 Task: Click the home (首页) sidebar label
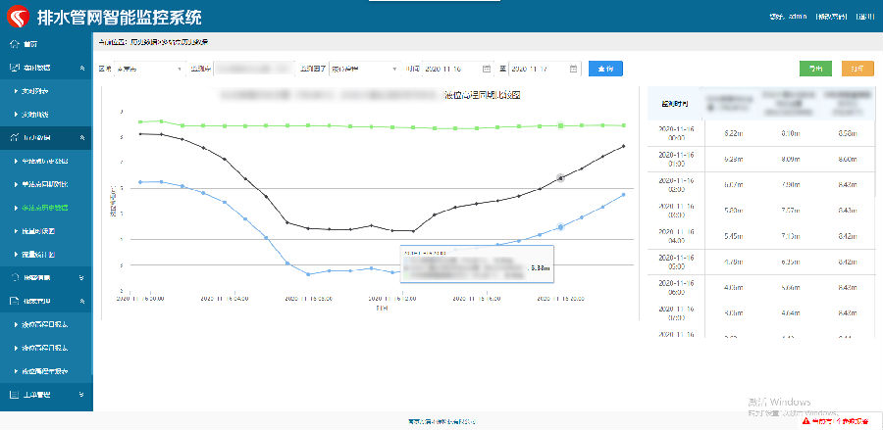coord(31,44)
